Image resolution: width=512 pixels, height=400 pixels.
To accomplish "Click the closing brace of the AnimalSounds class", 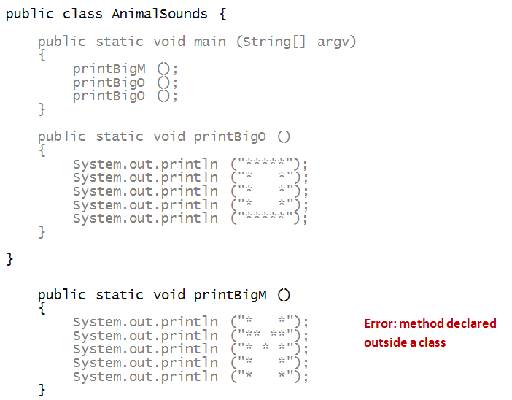I will click(x=9, y=259).
